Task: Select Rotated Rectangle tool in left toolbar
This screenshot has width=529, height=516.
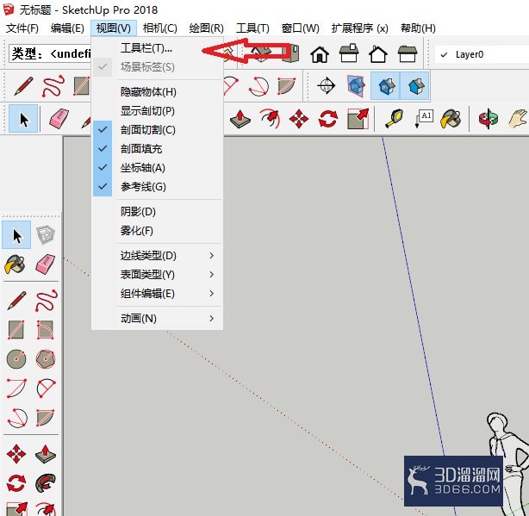Action: coord(45,329)
